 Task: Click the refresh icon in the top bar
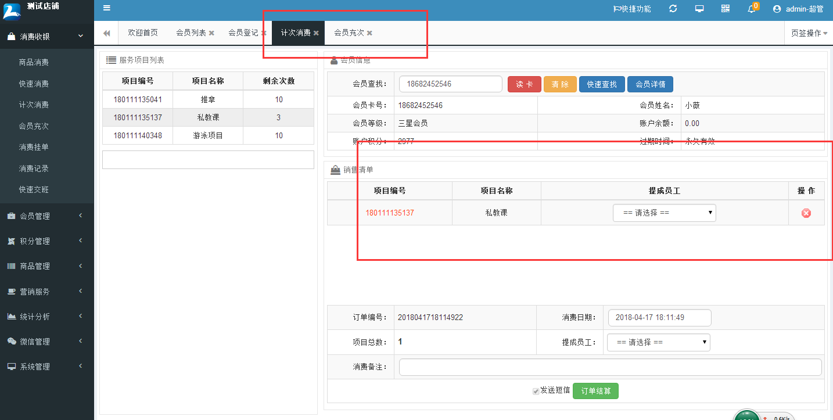[673, 8]
